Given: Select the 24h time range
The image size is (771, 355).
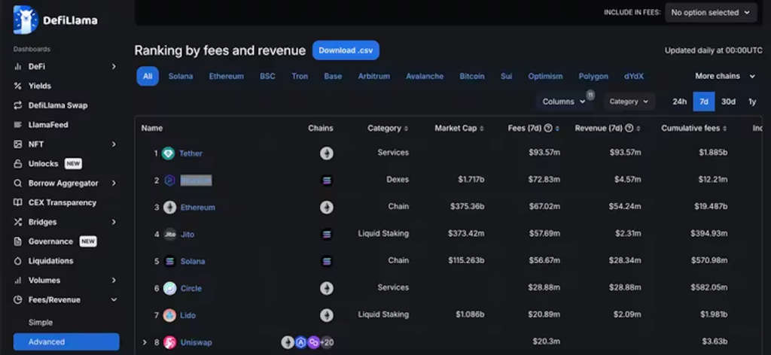Looking at the screenshot, I should tap(680, 102).
